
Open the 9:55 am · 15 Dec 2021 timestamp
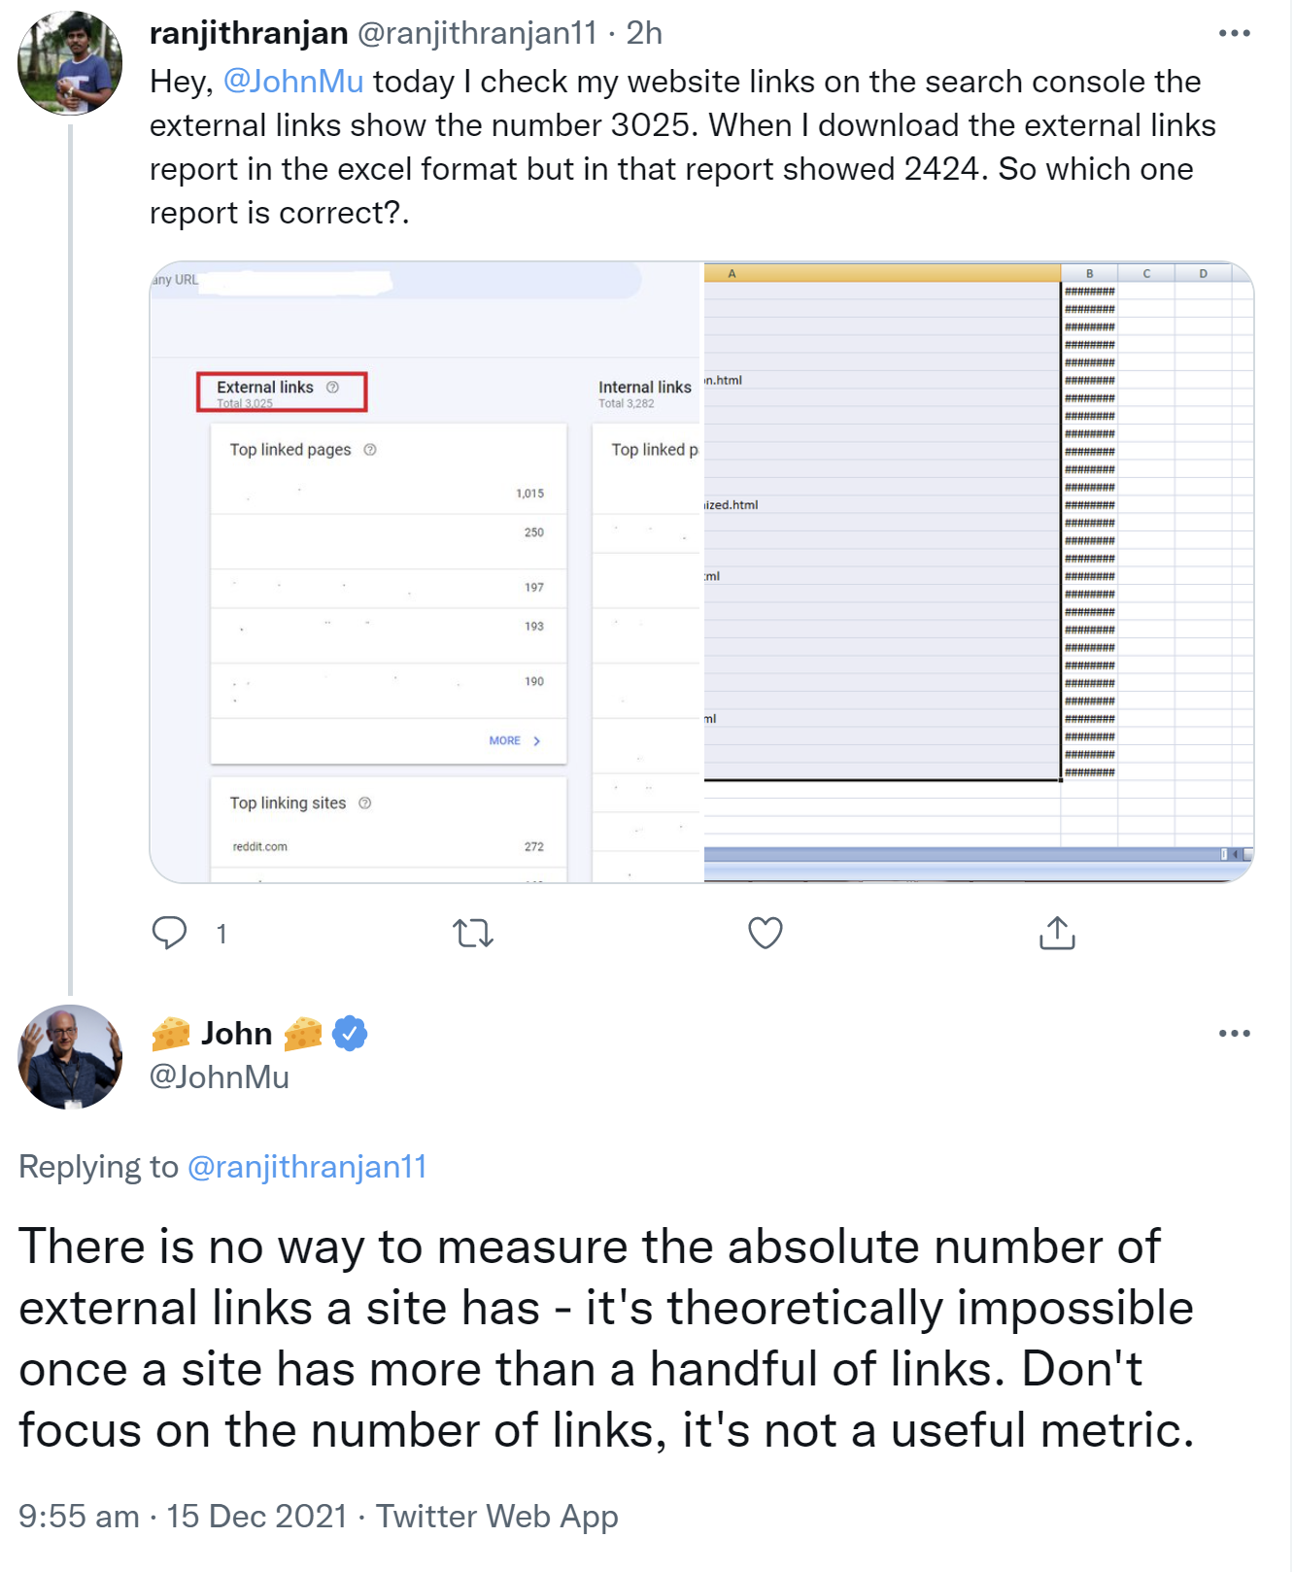pos(183,1517)
